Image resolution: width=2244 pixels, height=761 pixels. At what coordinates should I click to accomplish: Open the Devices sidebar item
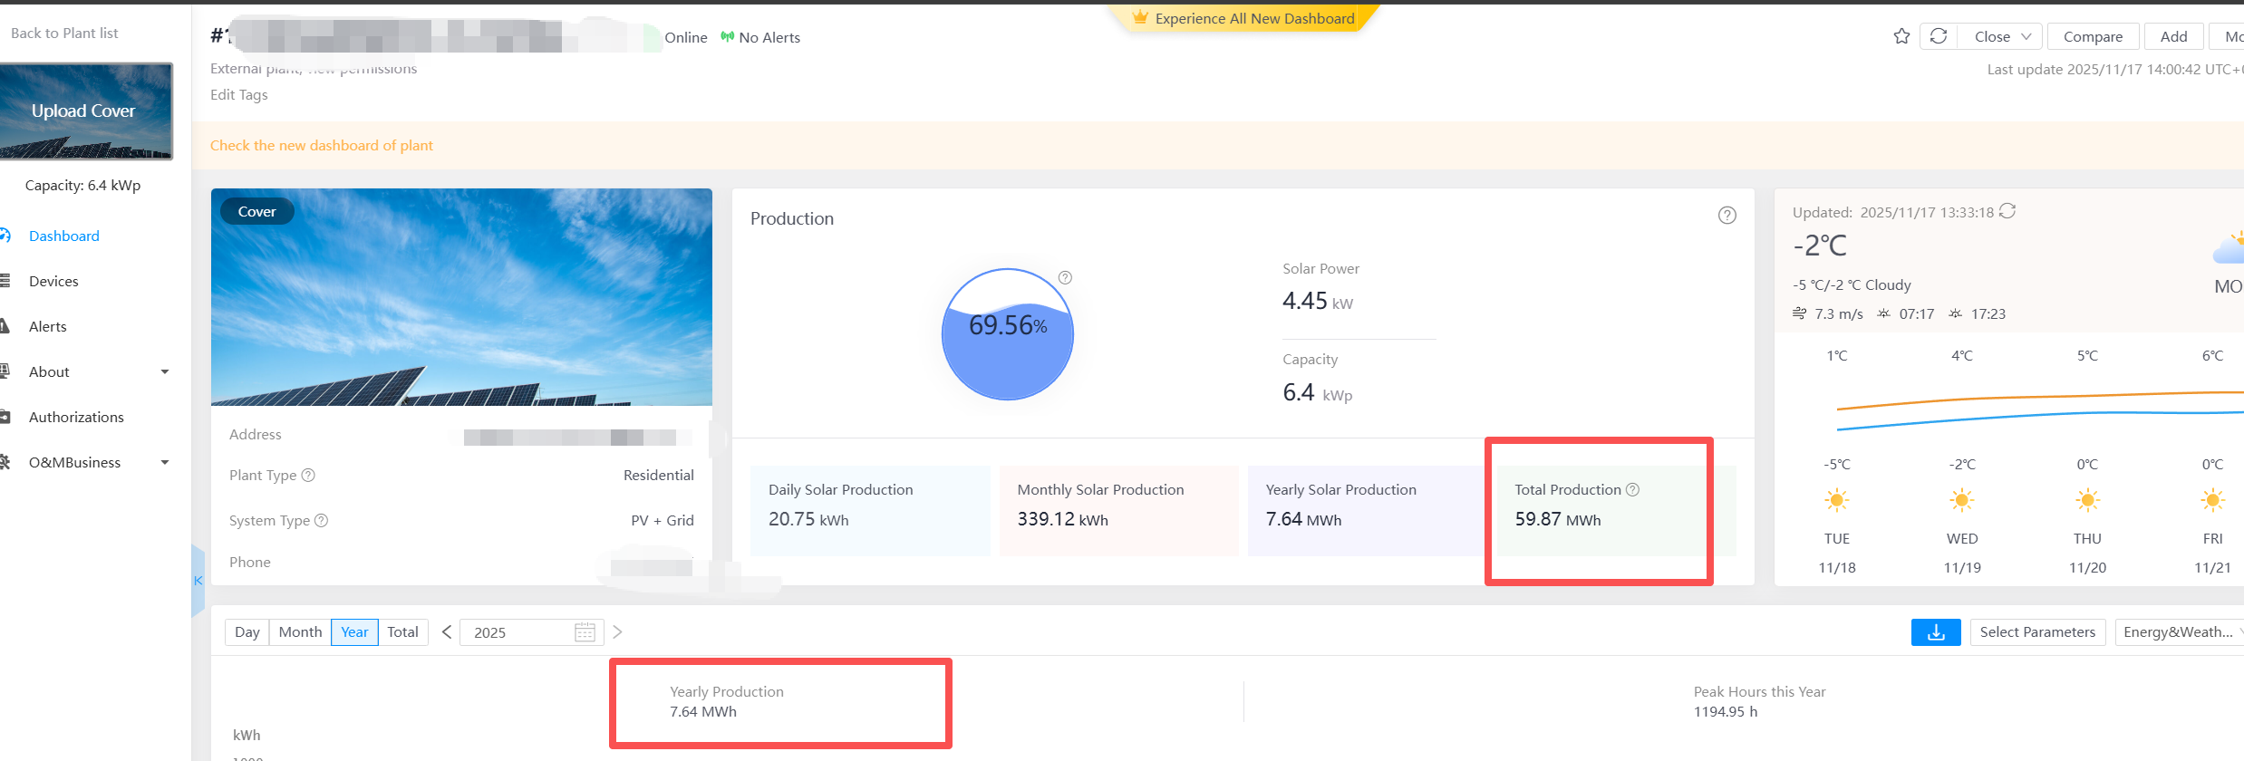[53, 281]
